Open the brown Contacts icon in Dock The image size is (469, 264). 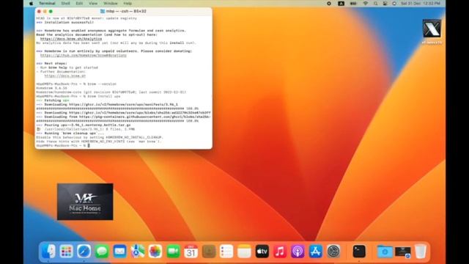209,251
